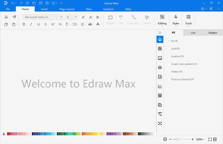The image size is (223, 144).
Task: Click the Select tool button
Action: 147,20
